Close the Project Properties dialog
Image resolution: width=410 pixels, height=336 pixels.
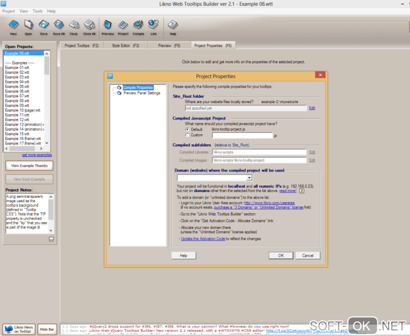click(x=320, y=75)
